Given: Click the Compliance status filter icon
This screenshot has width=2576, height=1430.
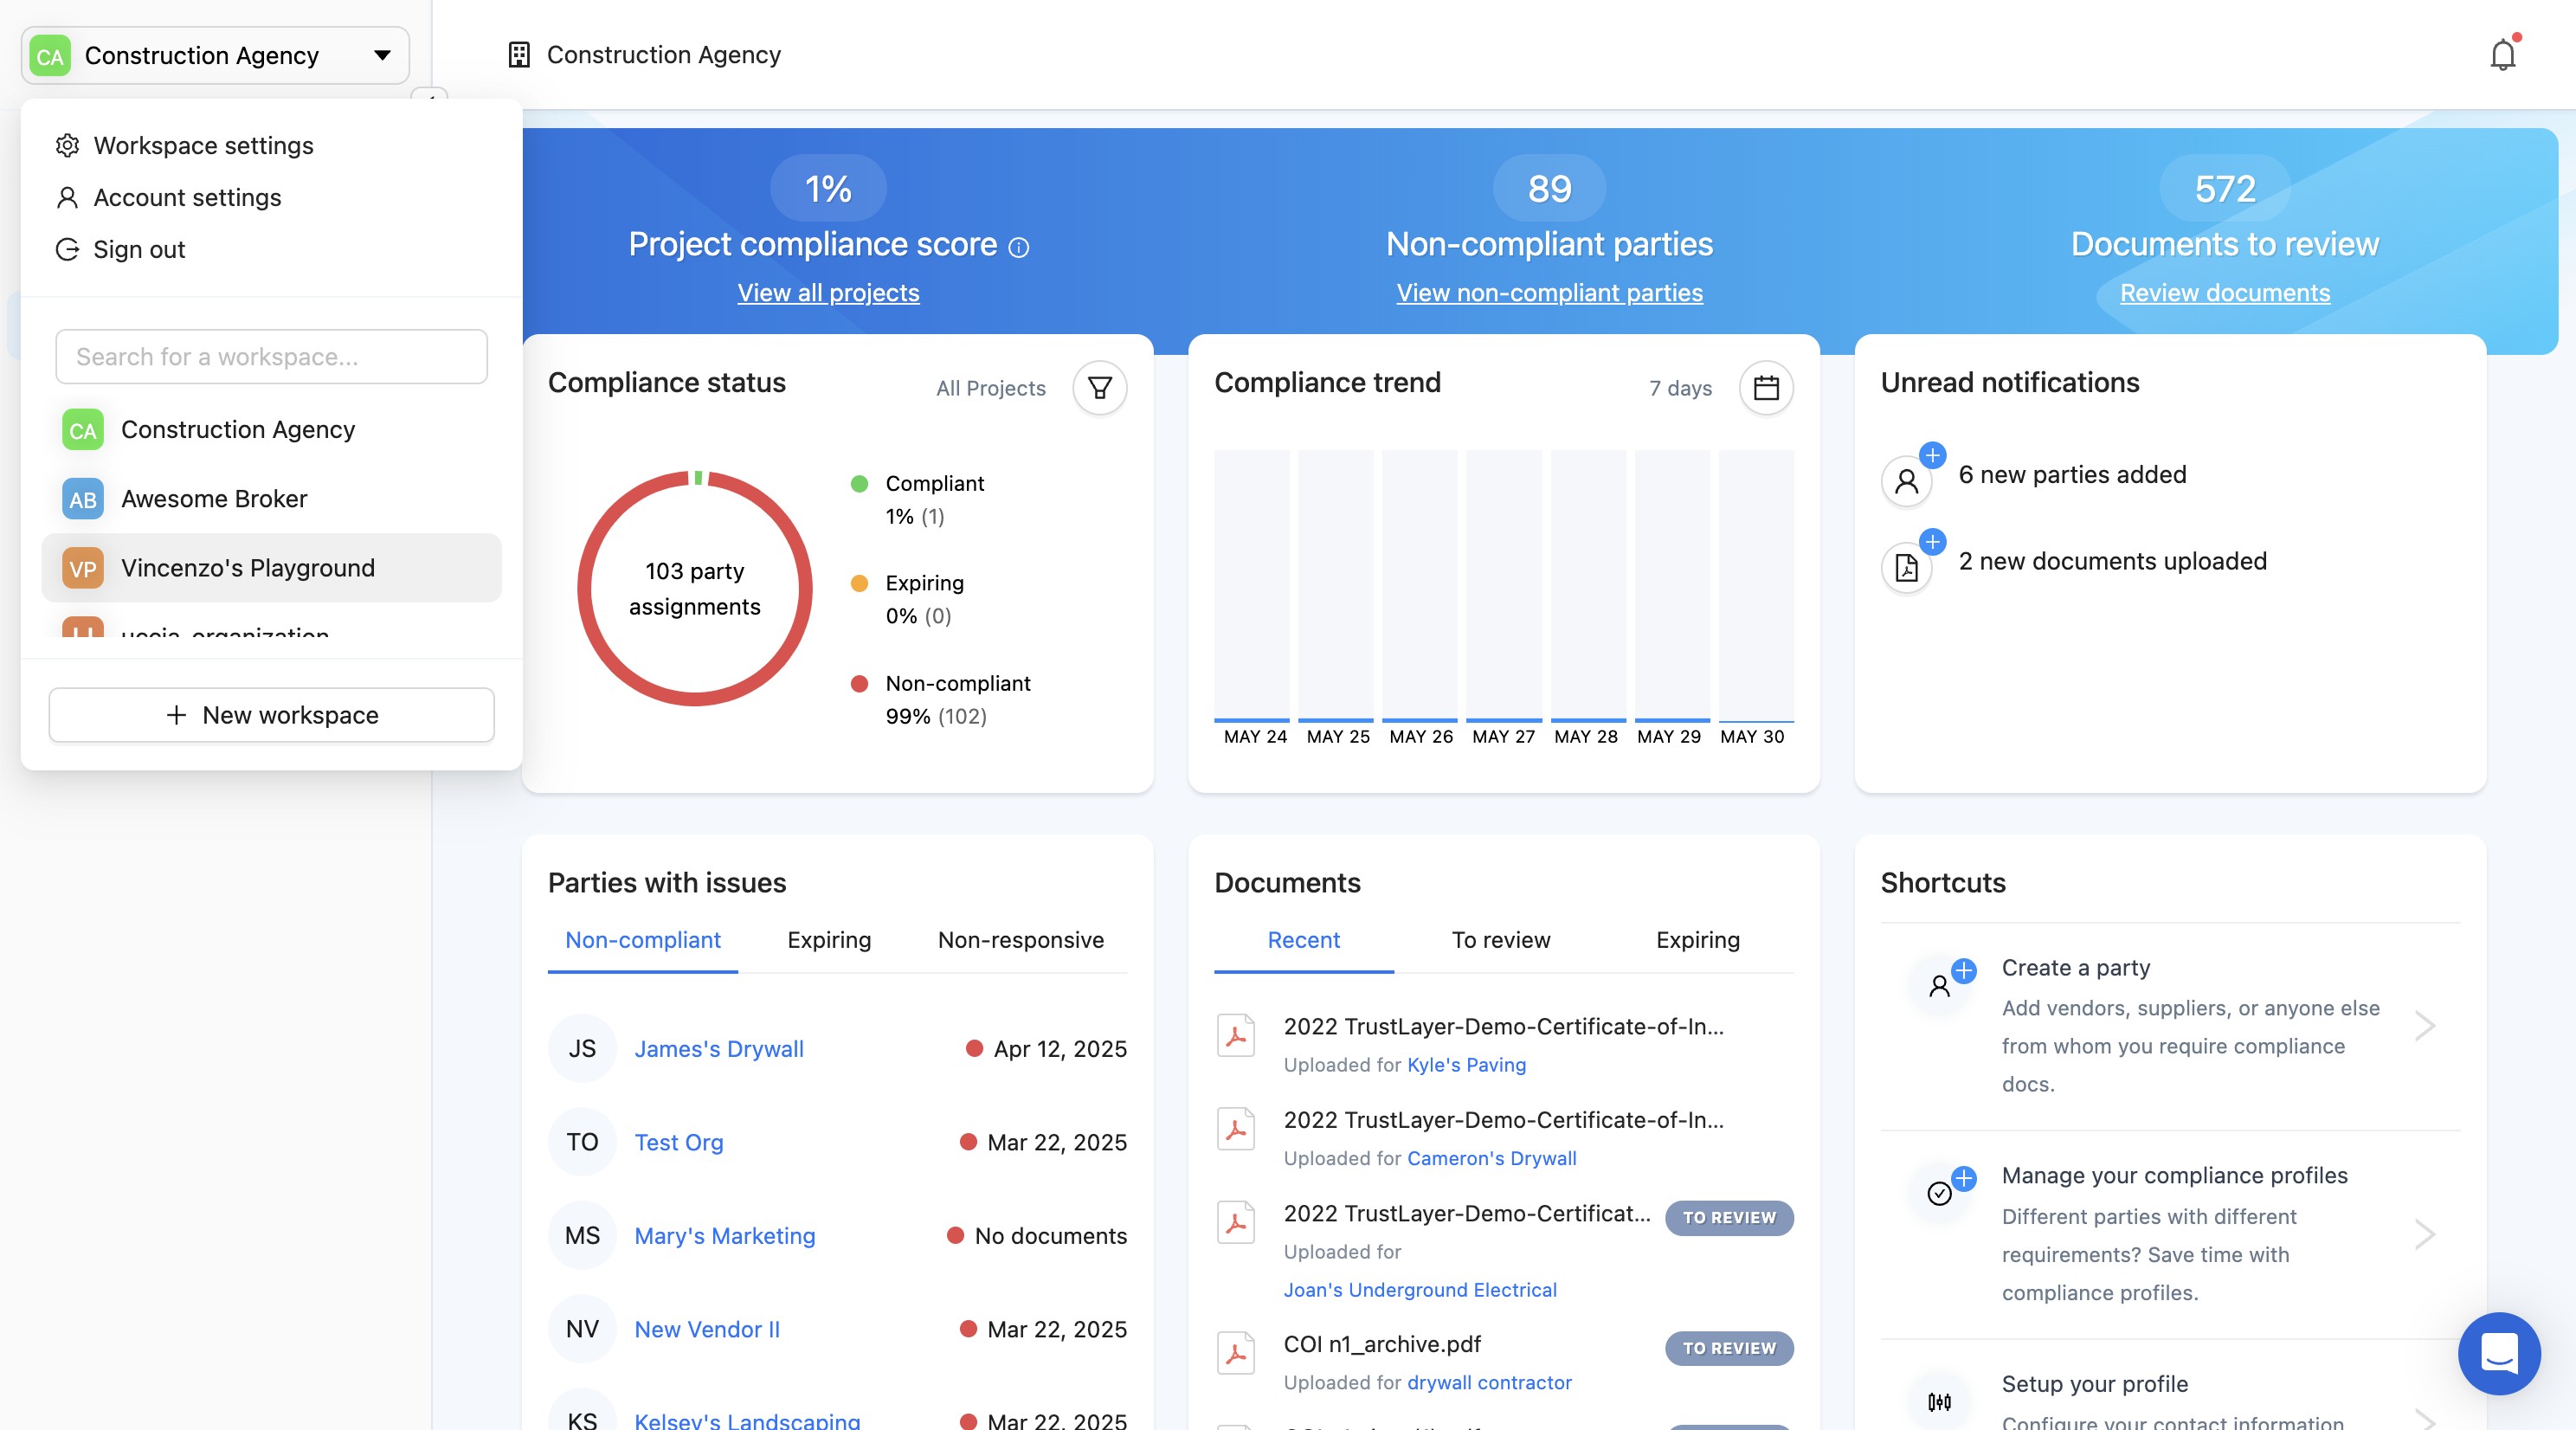Looking at the screenshot, I should pyautogui.click(x=1099, y=388).
